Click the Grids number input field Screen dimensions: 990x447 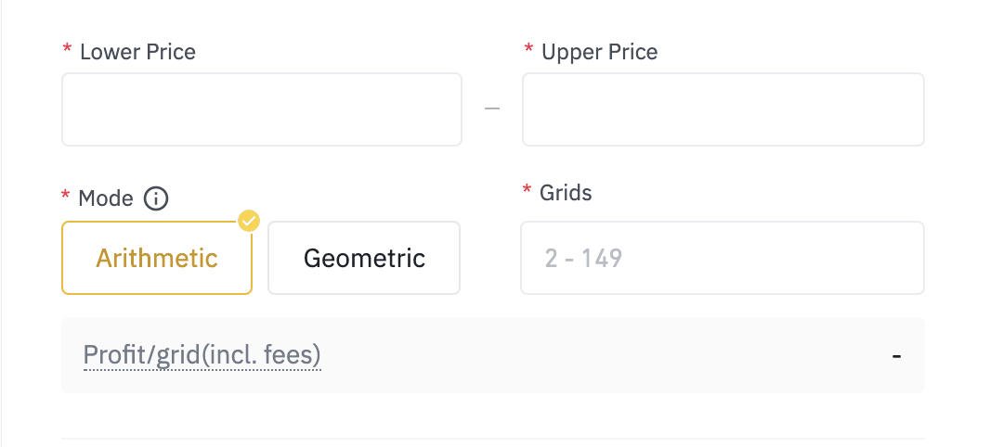pos(722,258)
